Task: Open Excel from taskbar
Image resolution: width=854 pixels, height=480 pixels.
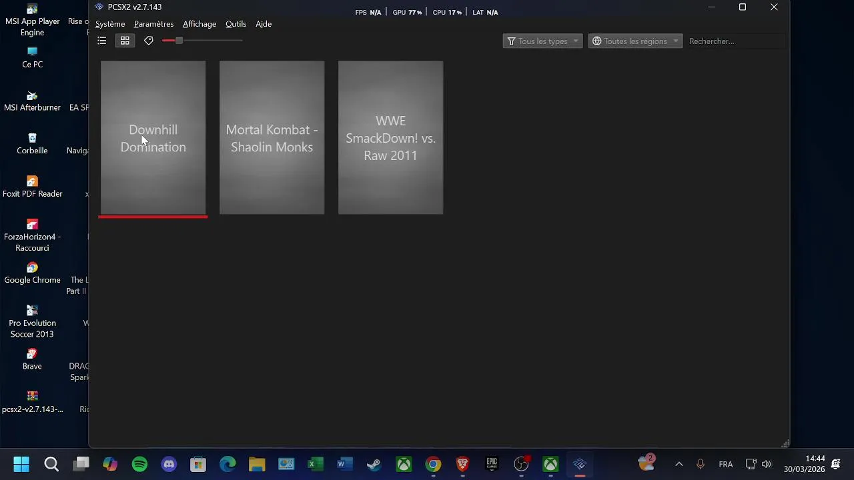Action: click(x=316, y=464)
